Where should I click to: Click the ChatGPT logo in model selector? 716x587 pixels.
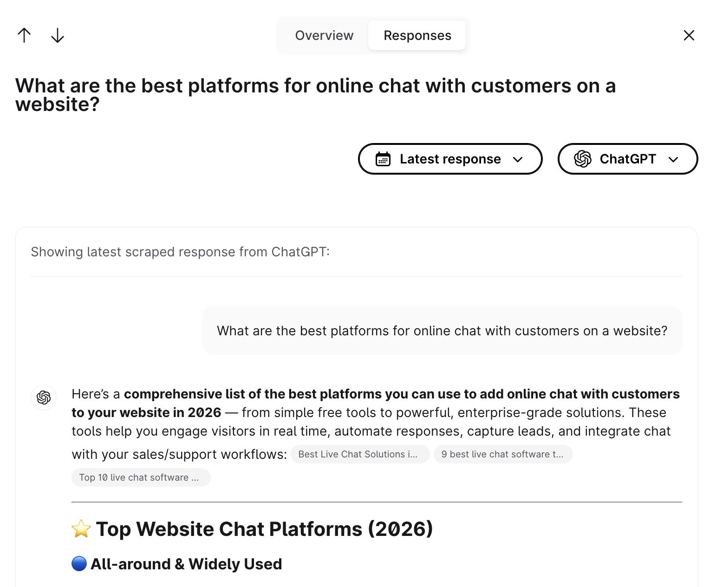[583, 159]
